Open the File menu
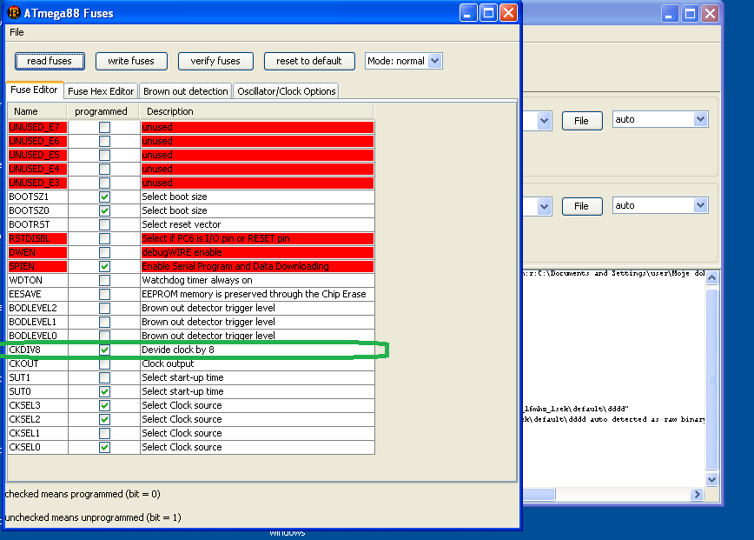Image resolution: width=754 pixels, height=540 pixels. (x=17, y=32)
